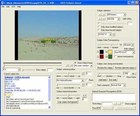Go to next subpic below video
This screenshot has height=116, width=140.
[71, 65]
